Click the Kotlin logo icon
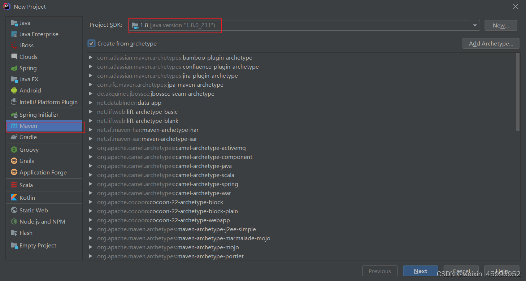 click(x=14, y=198)
